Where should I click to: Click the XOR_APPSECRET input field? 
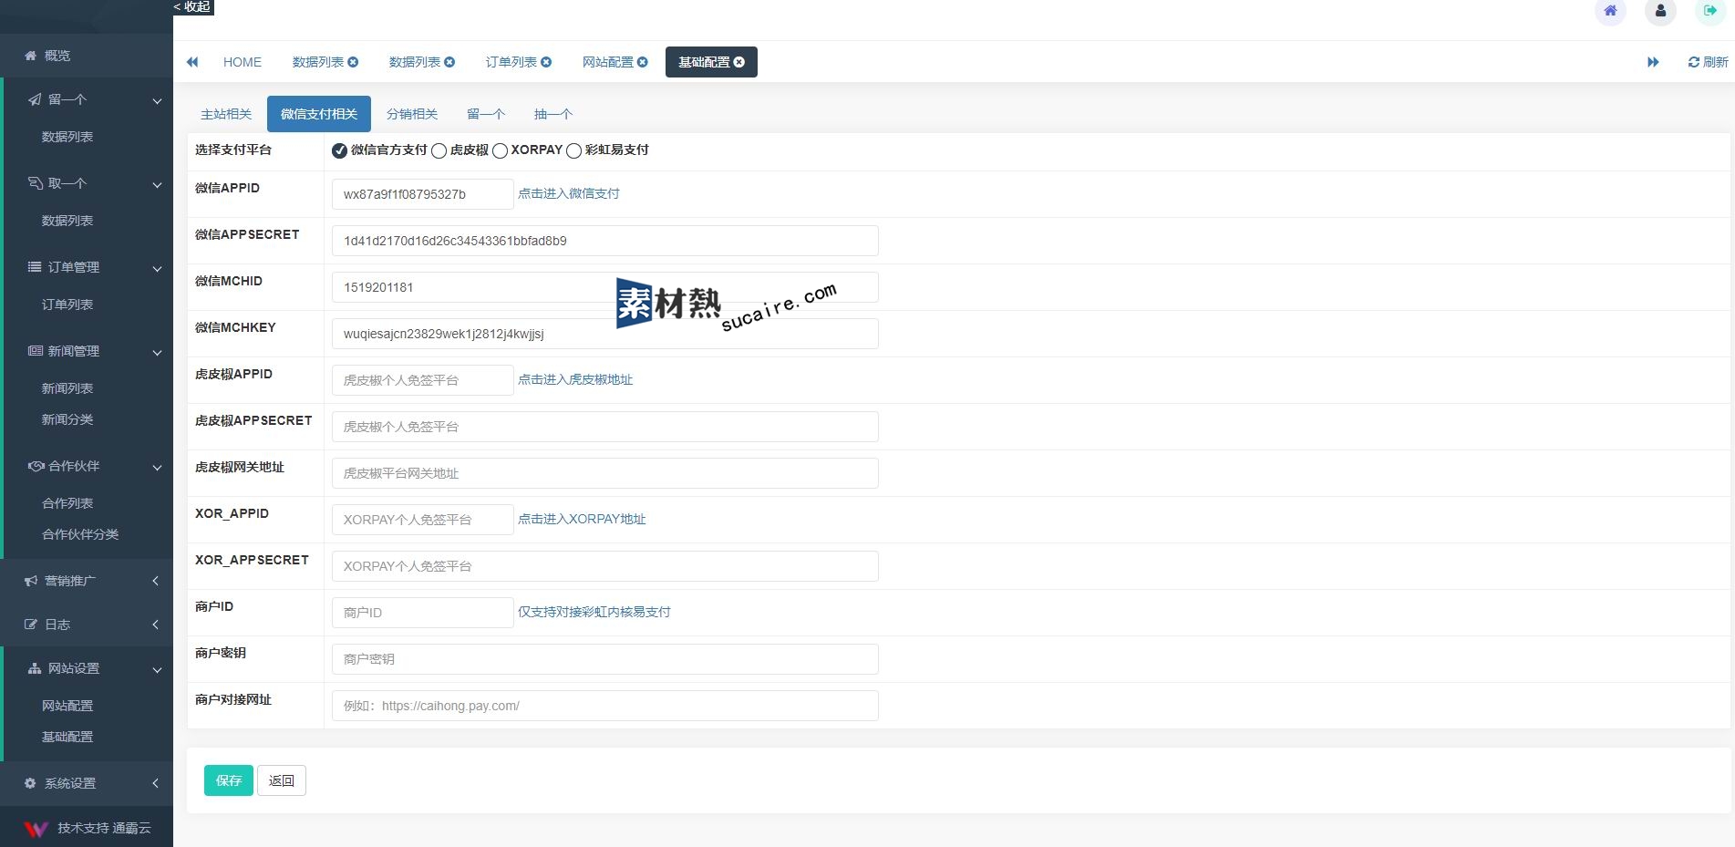pos(605,566)
